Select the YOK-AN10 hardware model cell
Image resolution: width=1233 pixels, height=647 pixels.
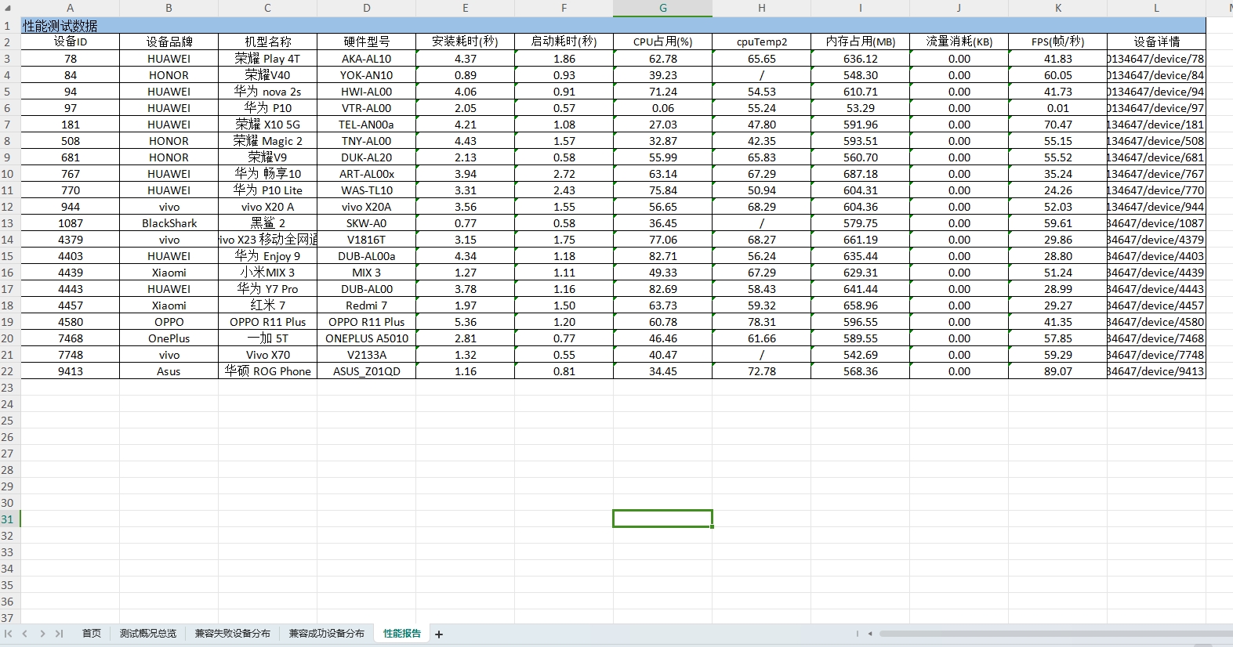(366, 75)
